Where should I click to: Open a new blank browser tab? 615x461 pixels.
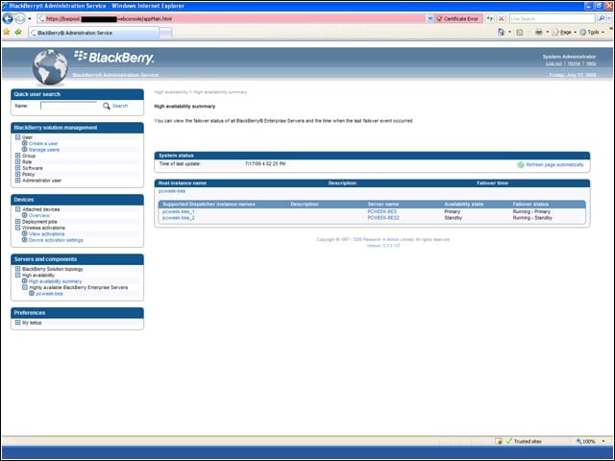coord(165,34)
